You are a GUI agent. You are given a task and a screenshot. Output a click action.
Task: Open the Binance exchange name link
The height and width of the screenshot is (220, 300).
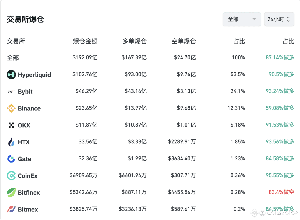point(29,108)
